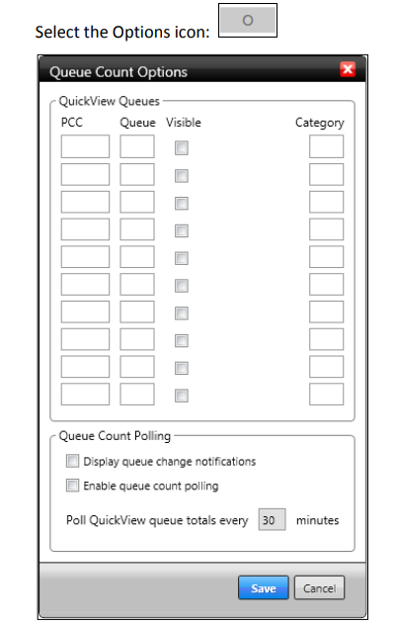396x625 pixels.
Task: Focus the poll interval minutes field
Action: point(272,519)
